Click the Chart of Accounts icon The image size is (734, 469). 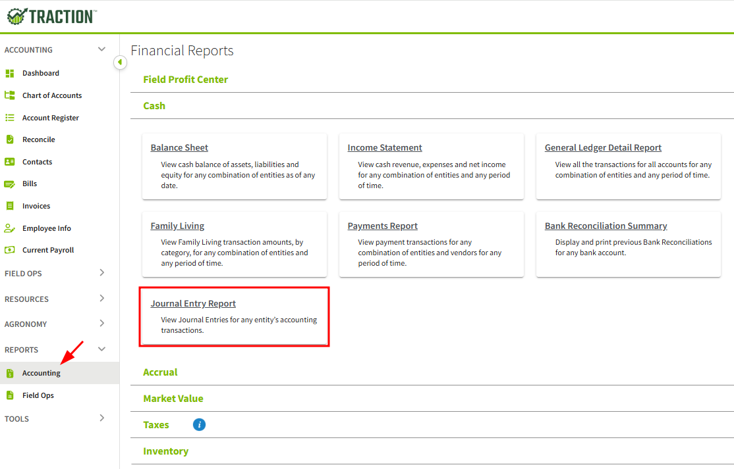(x=10, y=95)
